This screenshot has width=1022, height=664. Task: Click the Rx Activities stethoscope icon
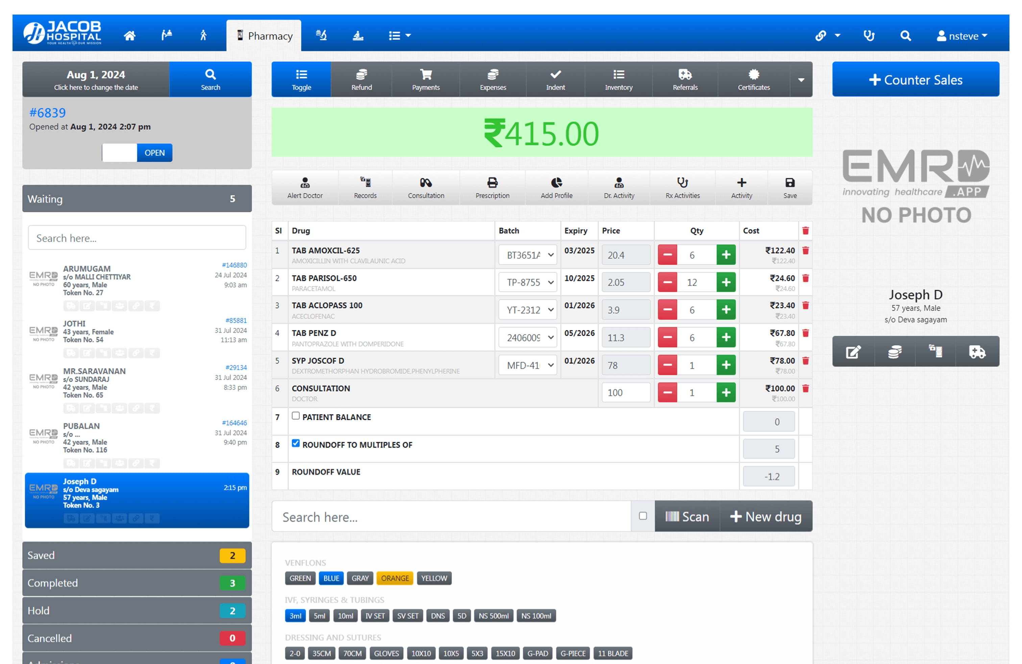pyautogui.click(x=682, y=183)
